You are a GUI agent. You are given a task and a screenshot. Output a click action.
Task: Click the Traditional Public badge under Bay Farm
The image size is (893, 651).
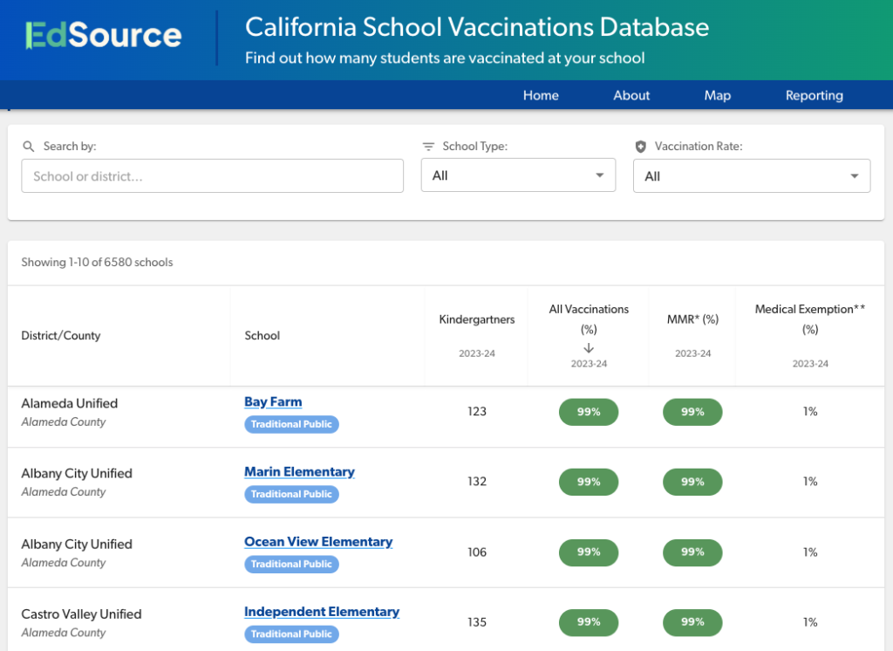pos(291,424)
